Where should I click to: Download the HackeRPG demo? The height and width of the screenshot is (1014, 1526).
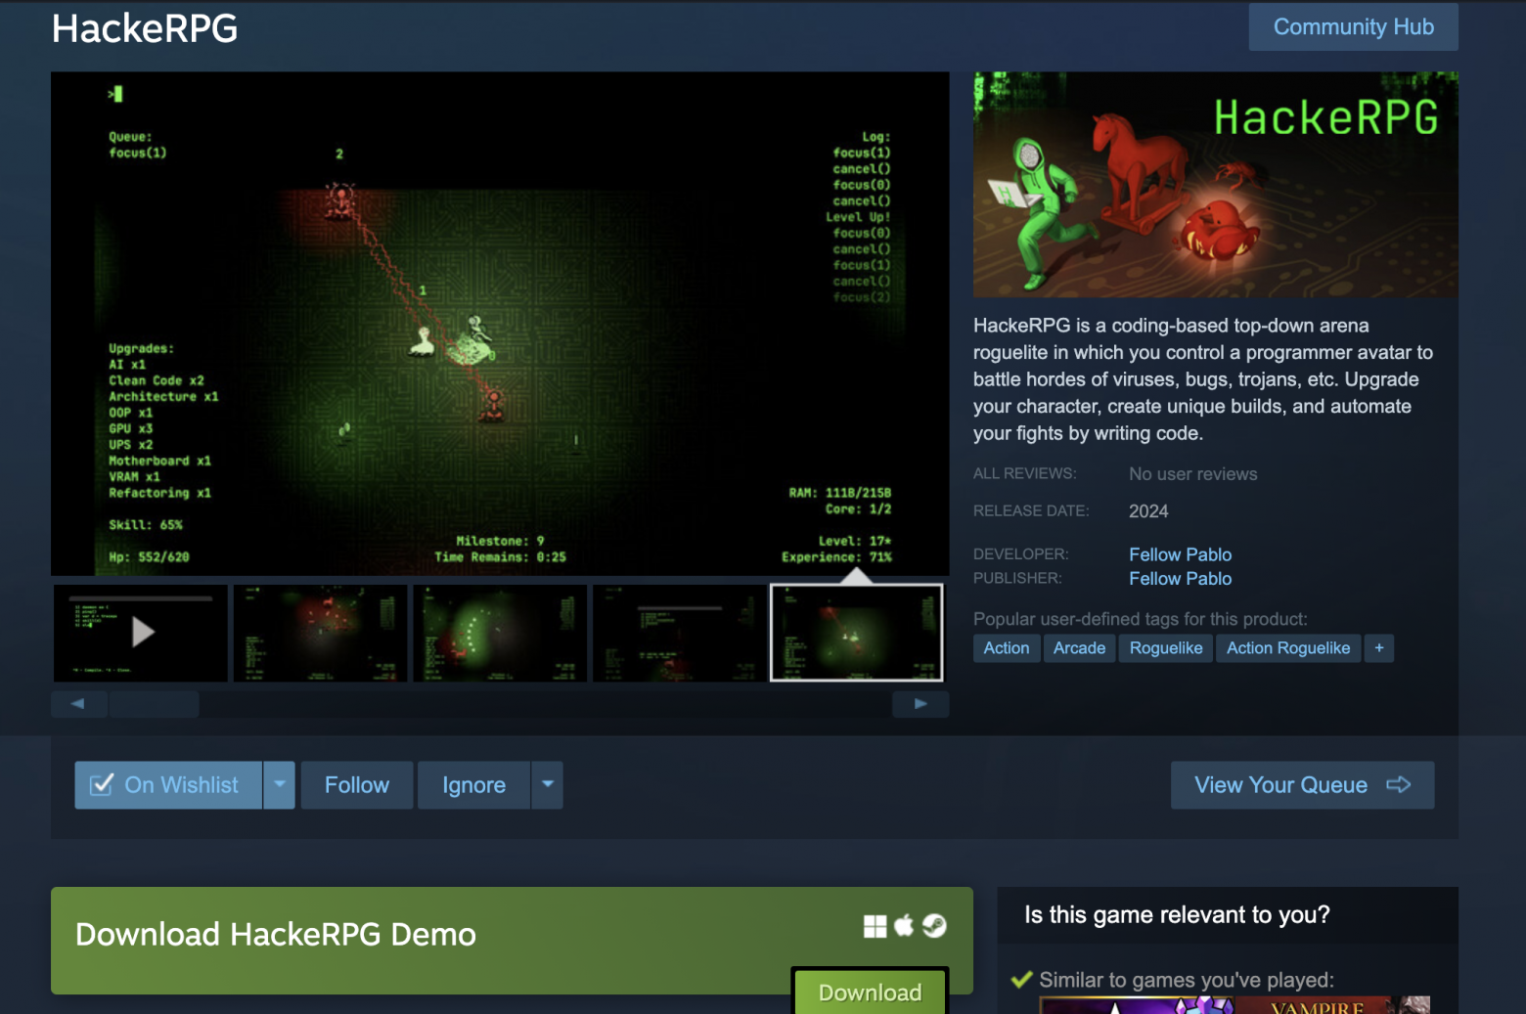tap(870, 992)
